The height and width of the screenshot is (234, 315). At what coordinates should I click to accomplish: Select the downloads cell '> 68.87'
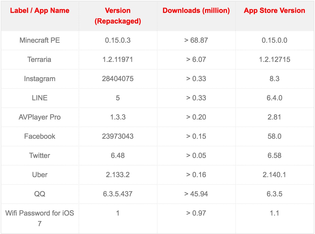coord(196,40)
